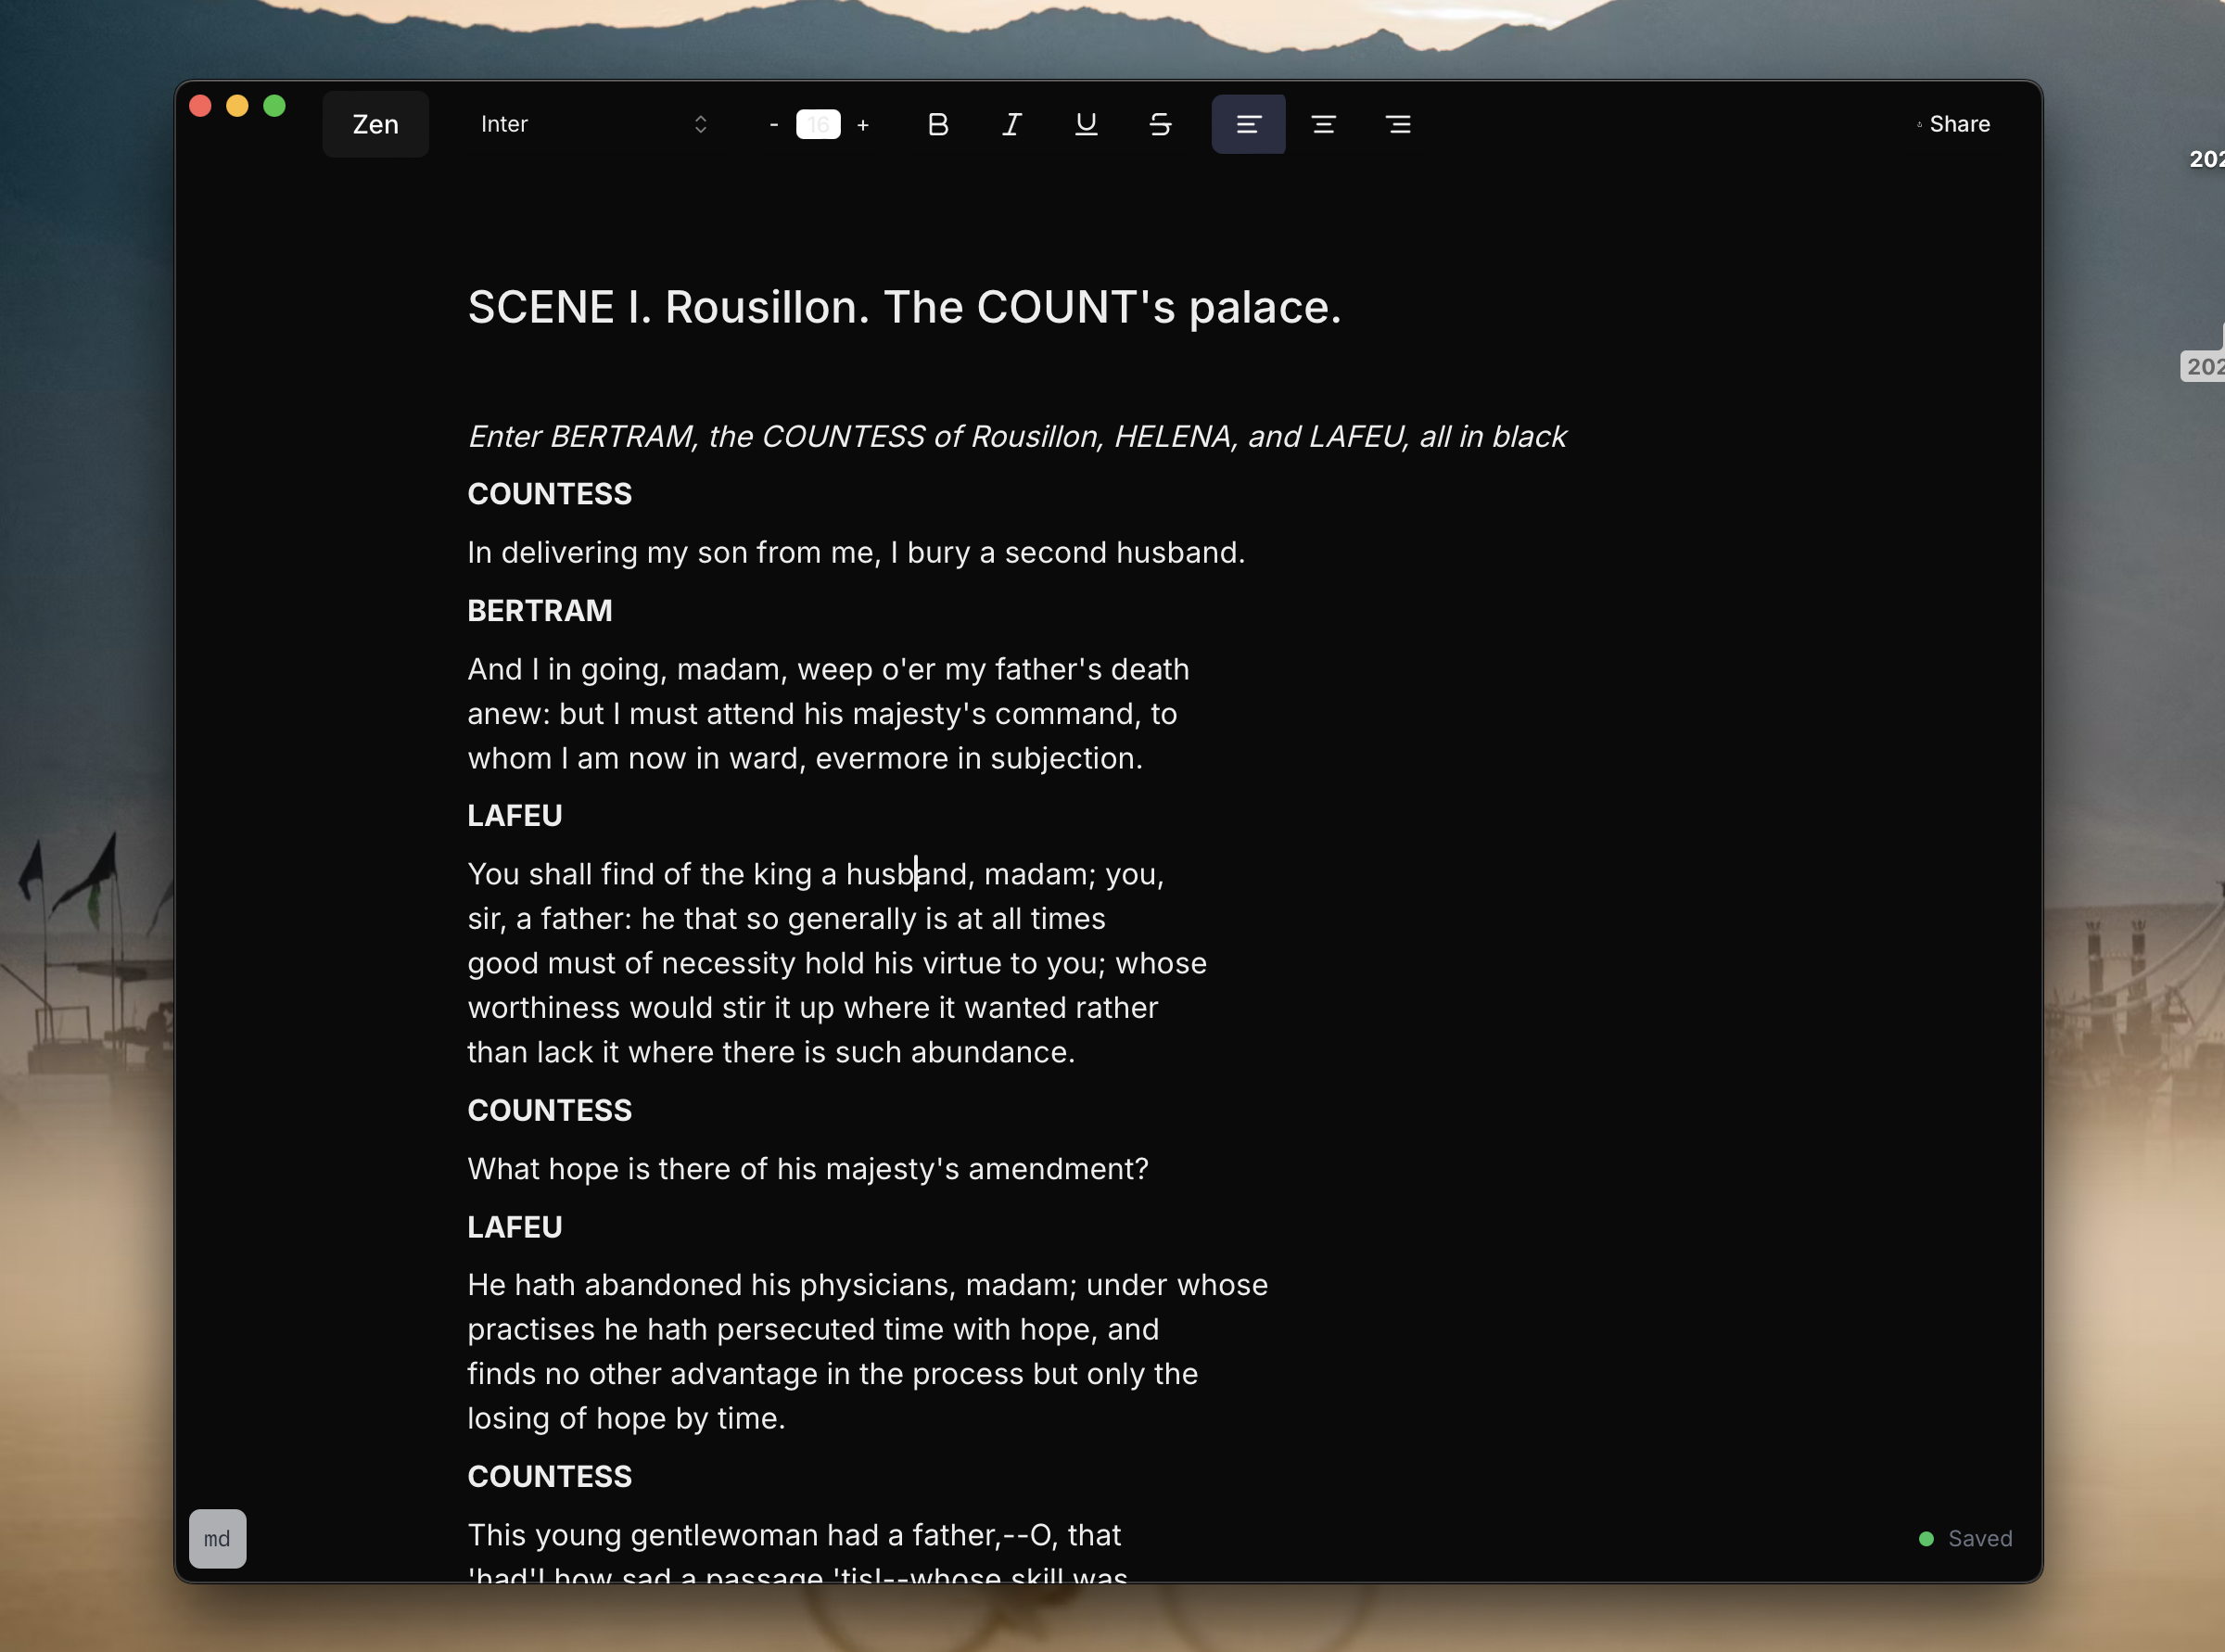The height and width of the screenshot is (1652, 2225).
Task: Align text left
Action: (x=1248, y=124)
